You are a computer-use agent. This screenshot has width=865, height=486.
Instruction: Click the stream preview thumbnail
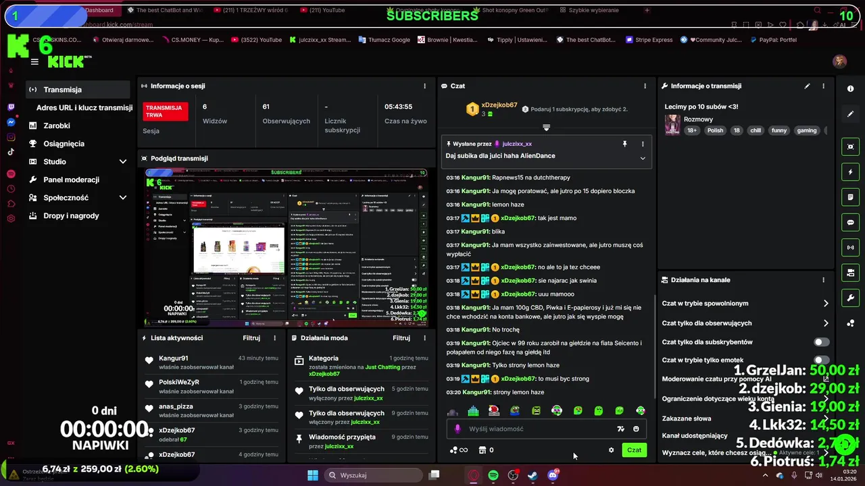click(x=287, y=248)
